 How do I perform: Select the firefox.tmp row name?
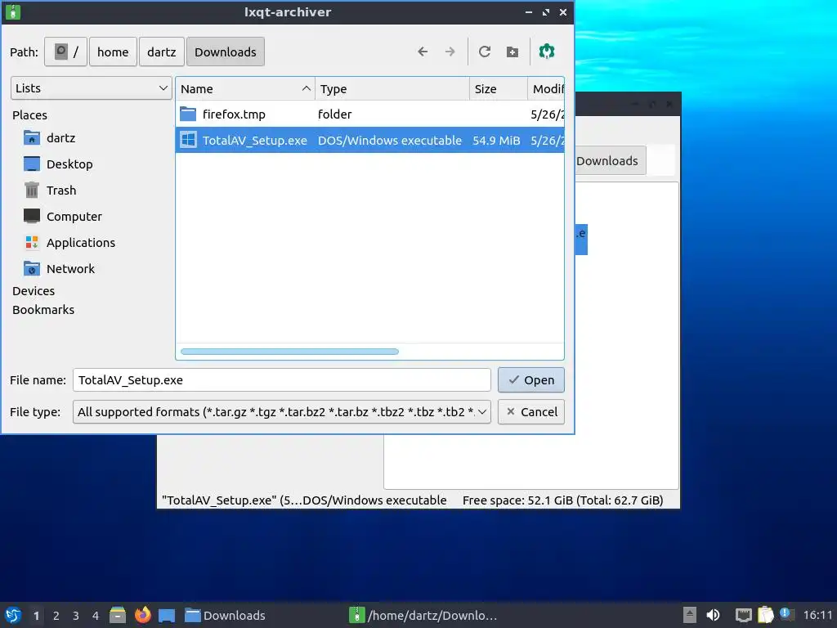[234, 114]
